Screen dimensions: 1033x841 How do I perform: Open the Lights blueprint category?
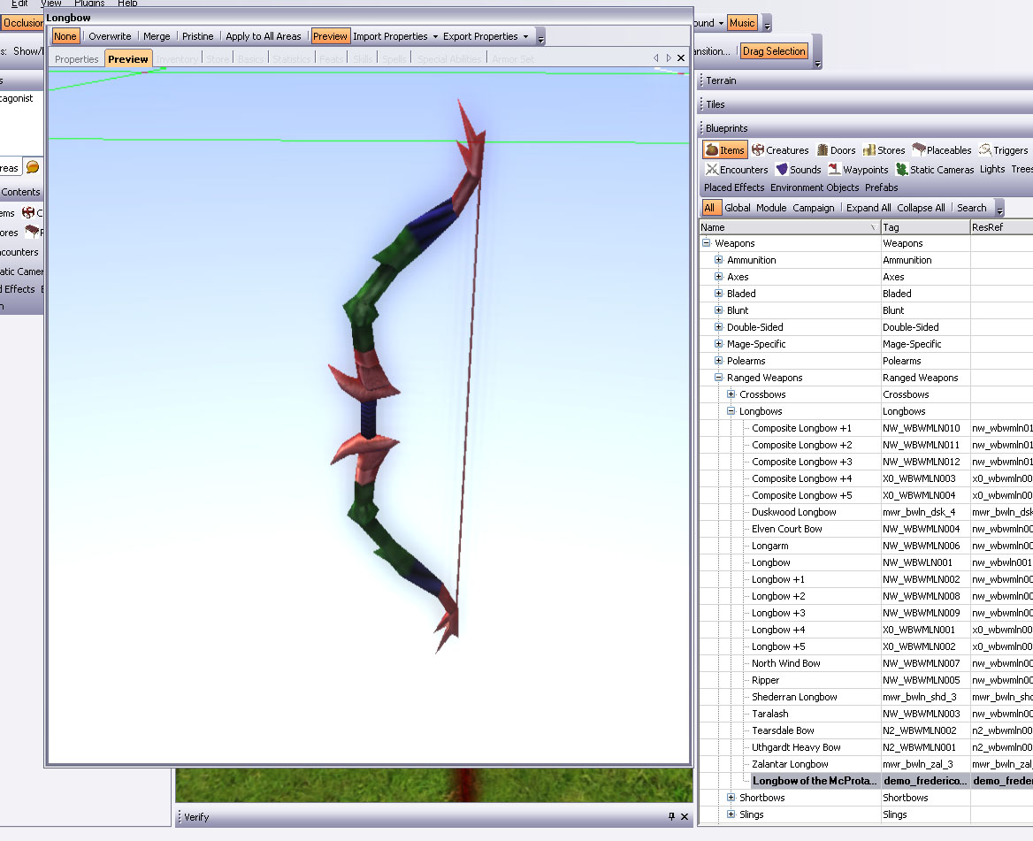click(x=992, y=169)
